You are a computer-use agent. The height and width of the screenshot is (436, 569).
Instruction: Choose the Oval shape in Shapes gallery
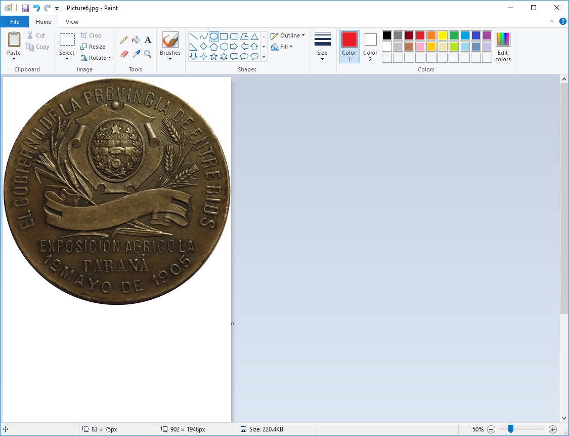pos(214,36)
